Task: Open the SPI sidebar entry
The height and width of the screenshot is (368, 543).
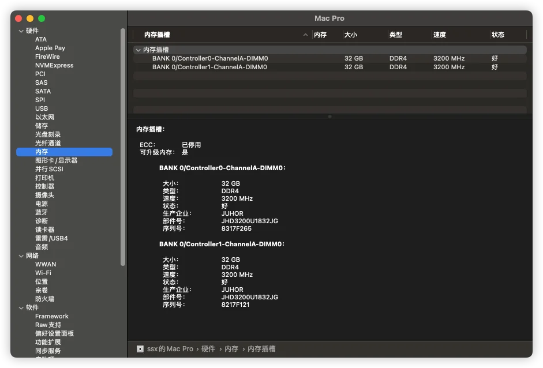Action: [x=40, y=100]
